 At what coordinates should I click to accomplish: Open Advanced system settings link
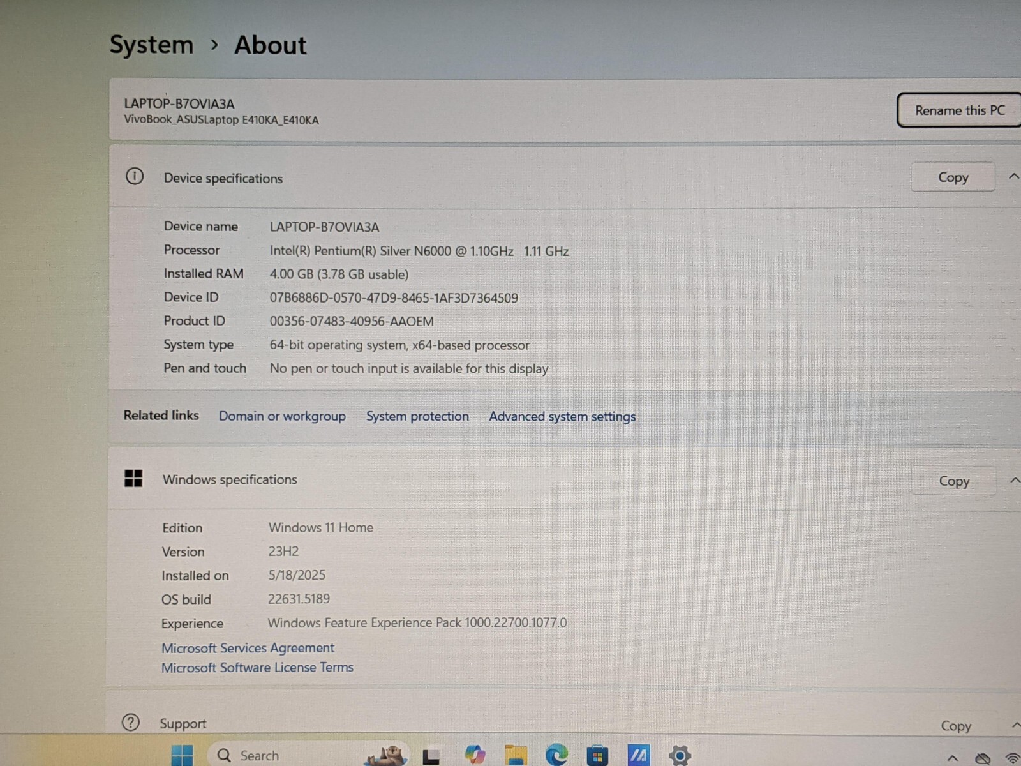coord(562,417)
